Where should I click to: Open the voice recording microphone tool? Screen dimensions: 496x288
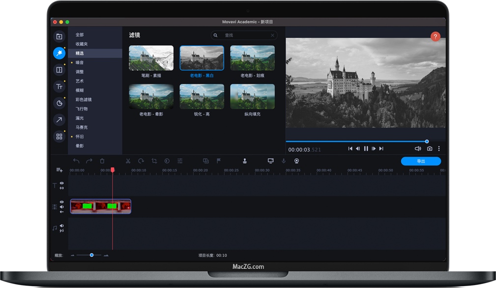click(283, 161)
